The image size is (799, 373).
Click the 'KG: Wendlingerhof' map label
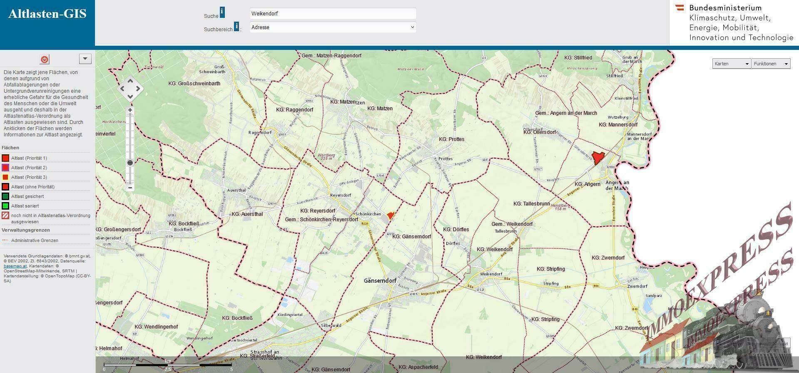[x=156, y=327]
